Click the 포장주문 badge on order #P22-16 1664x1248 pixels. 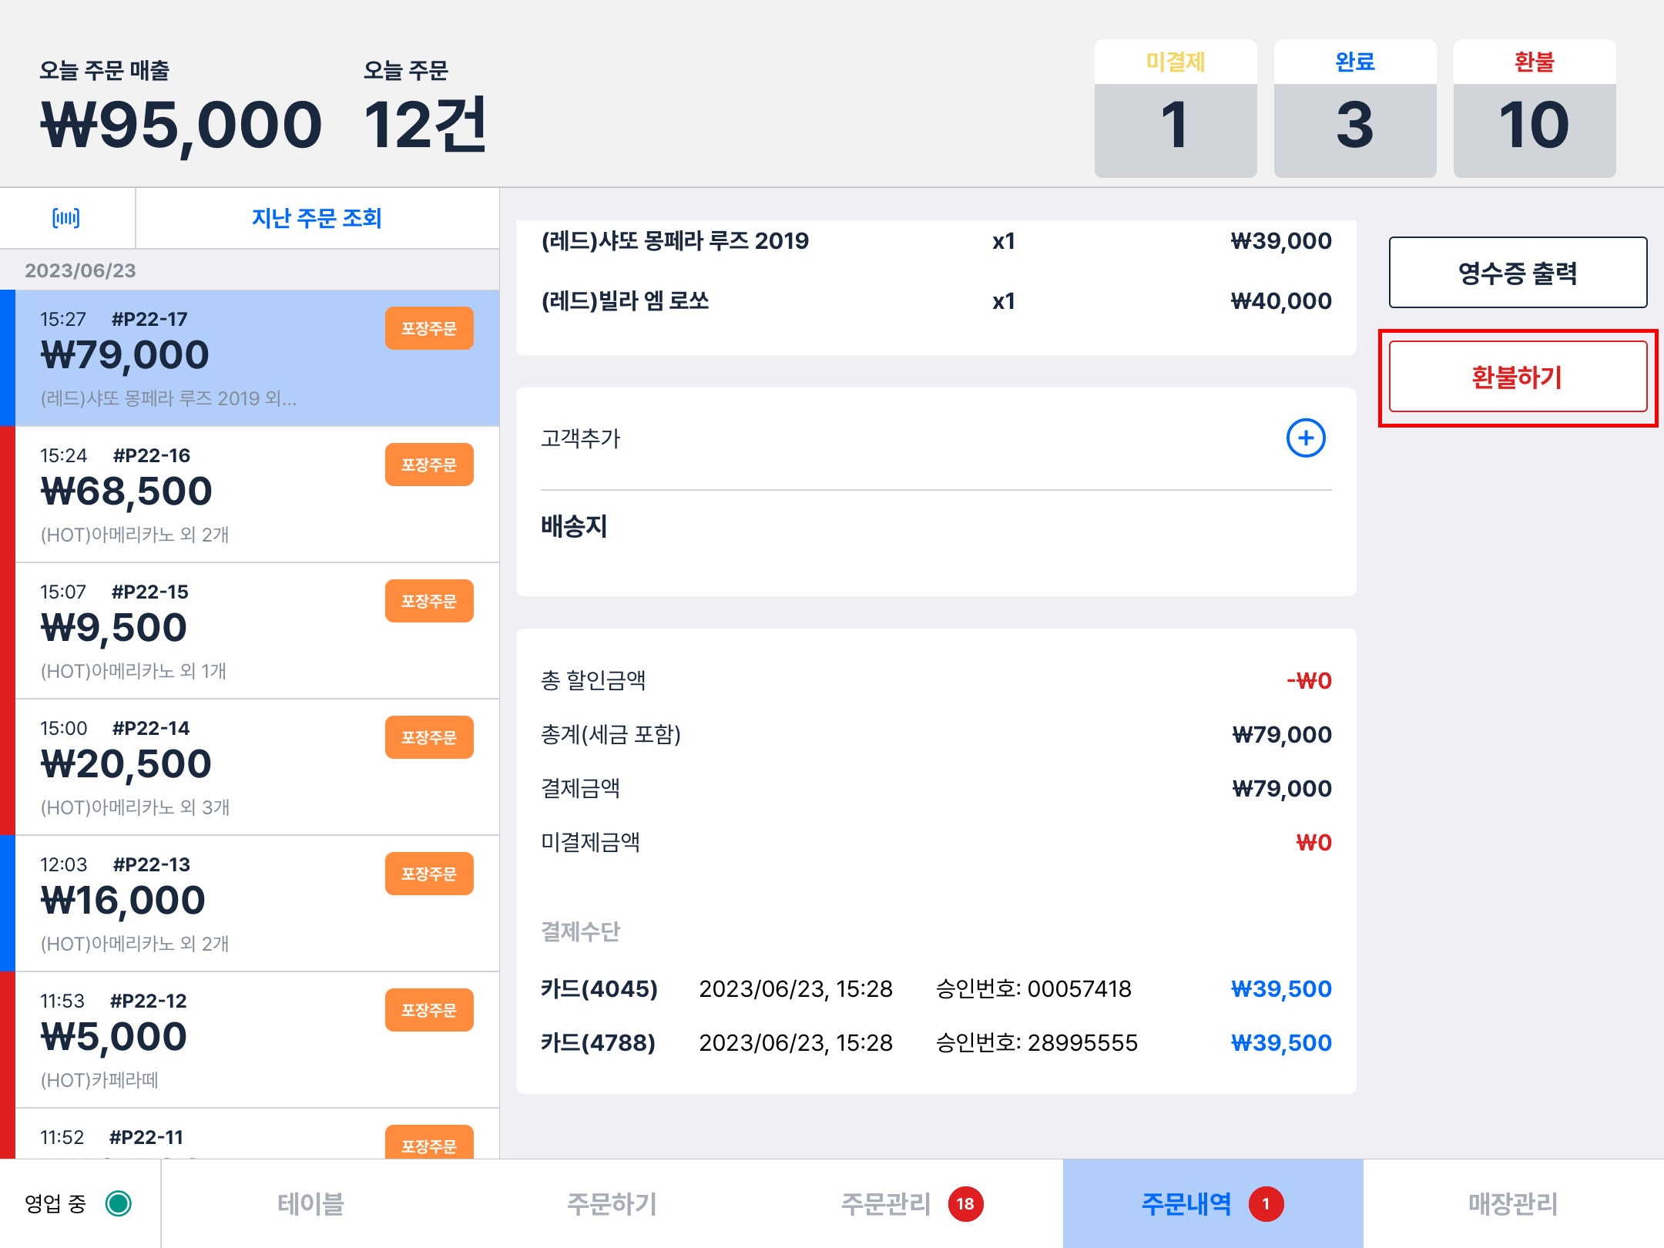(429, 465)
